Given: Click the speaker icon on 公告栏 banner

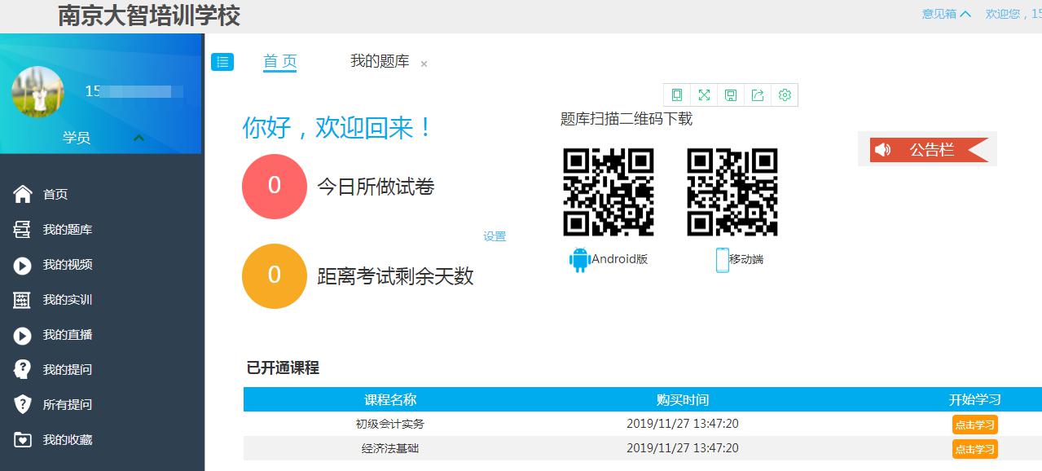Looking at the screenshot, I should click(x=884, y=150).
